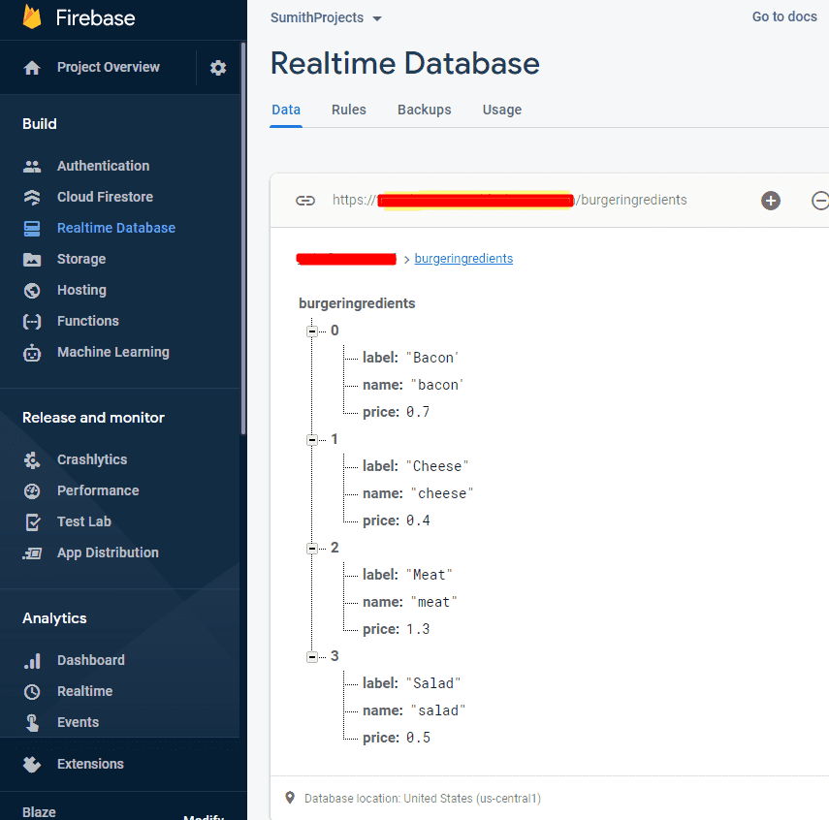Click the Hosting globe icon
The width and height of the screenshot is (829, 820).
coord(32,290)
